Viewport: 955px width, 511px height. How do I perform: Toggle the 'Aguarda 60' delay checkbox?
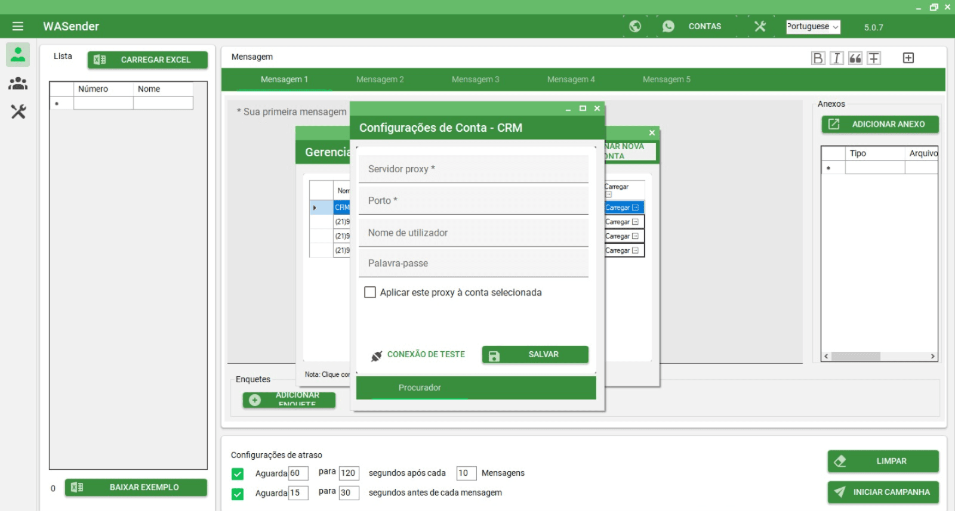tap(238, 474)
